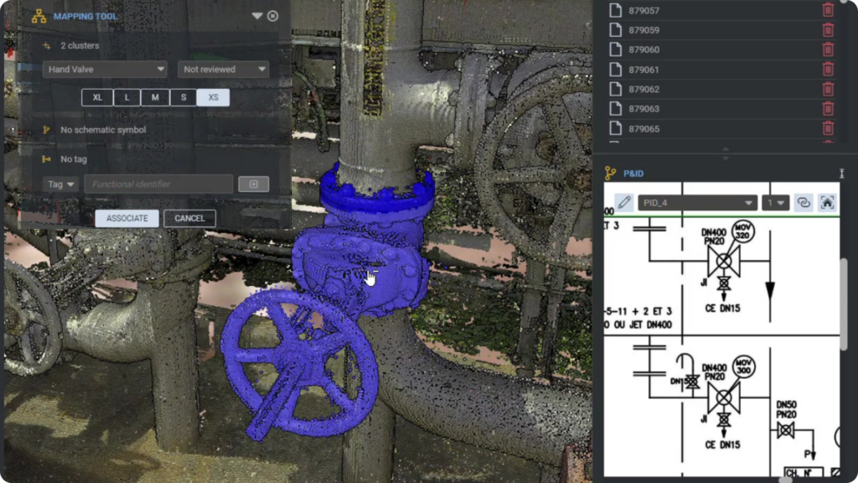Select the M size option
858x483 pixels.
point(154,97)
